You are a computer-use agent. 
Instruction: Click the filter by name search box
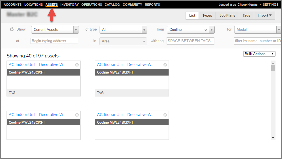point(257,41)
